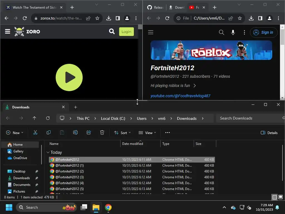The height and width of the screenshot is (214, 285).
Task: Open the youtube.com/@Foodtravelvlog487 link
Action: pos(180,96)
